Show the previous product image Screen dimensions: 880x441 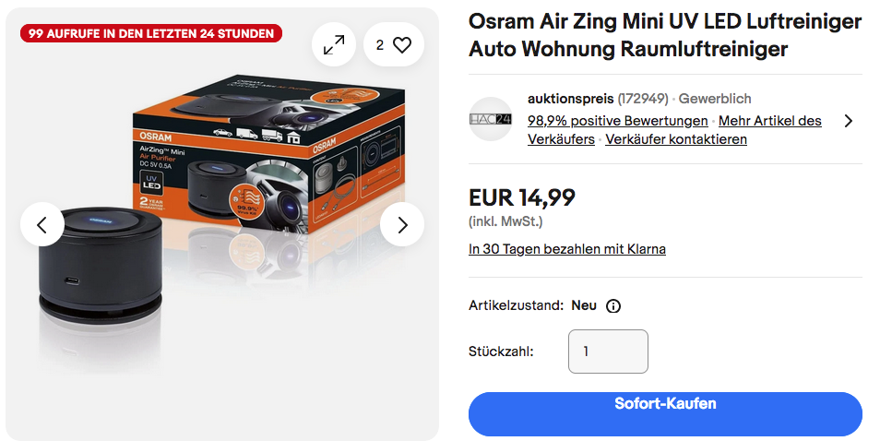click(42, 224)
